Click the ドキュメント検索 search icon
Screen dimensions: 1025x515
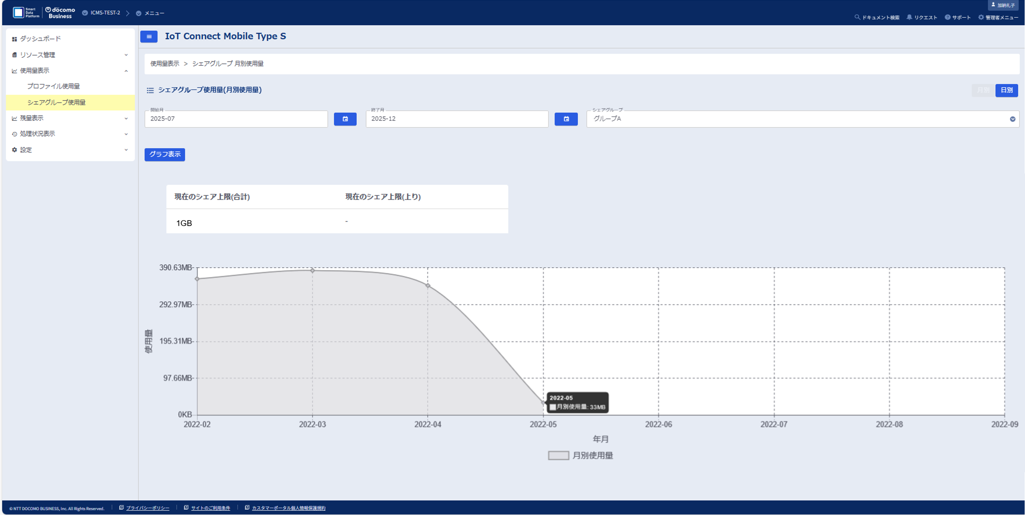click(x=857, y=17)
